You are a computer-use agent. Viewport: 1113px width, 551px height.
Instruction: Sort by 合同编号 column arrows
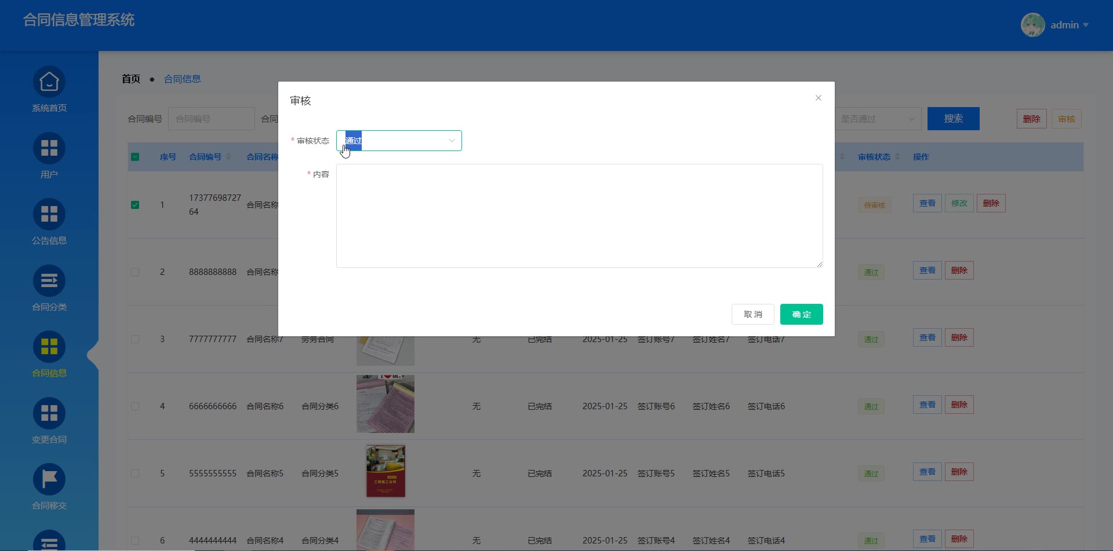[x=228, y=157]
